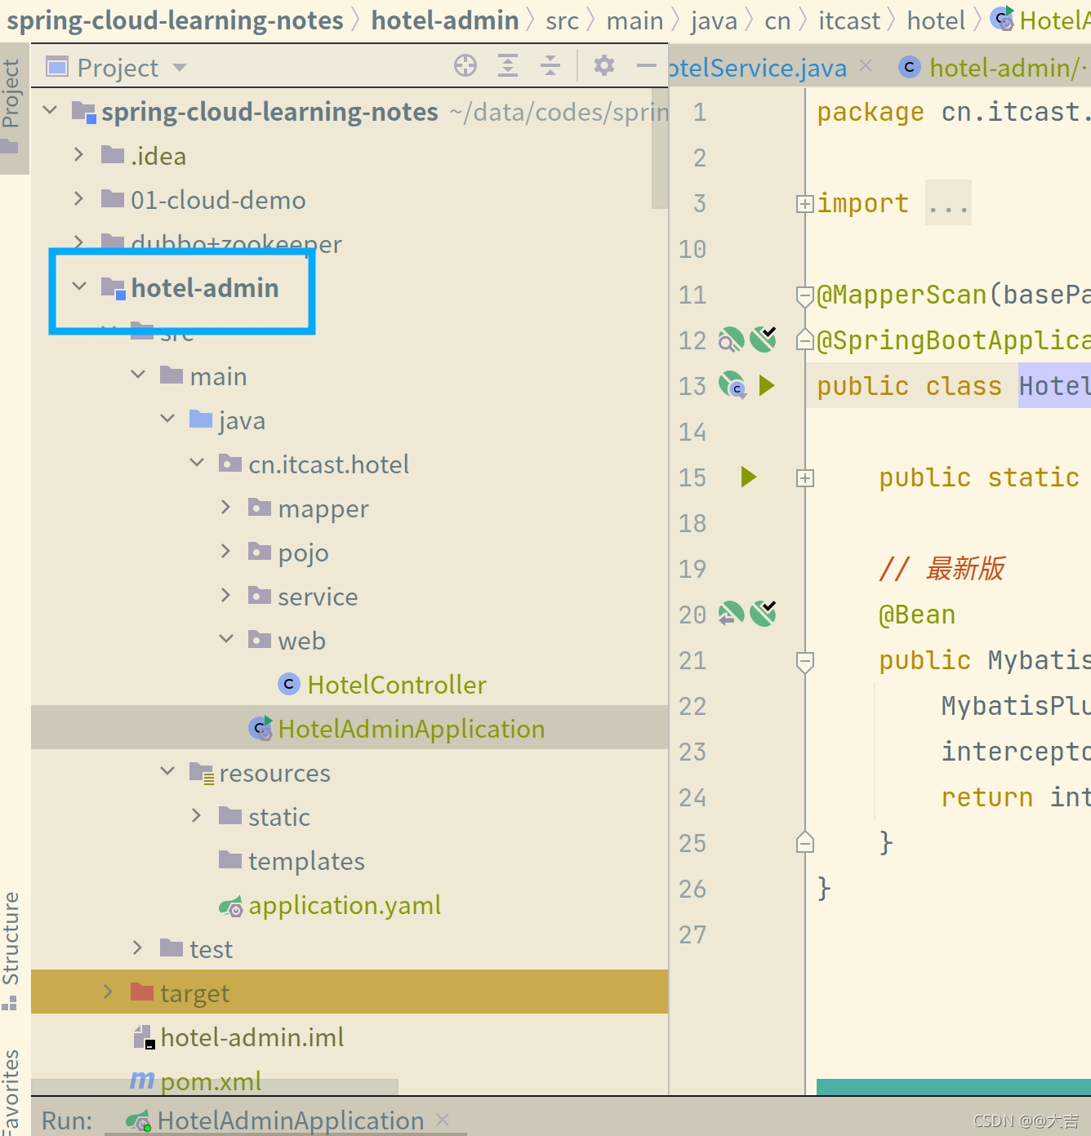The width and height of the screenshot is (1091, 1136).
Task: Click spring leaf checkmark gutter icon line 12
Action: (764, 339)
